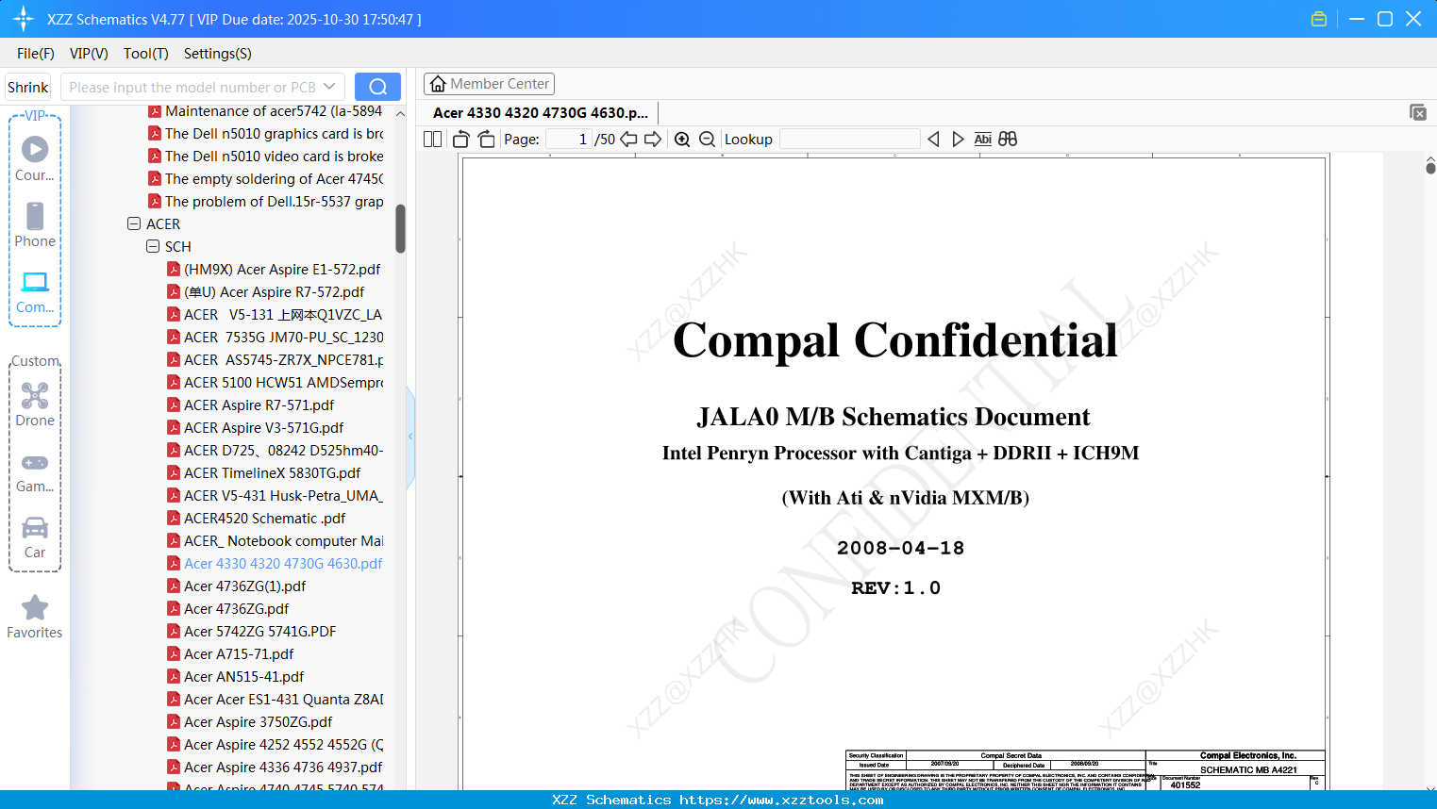Rotate page counterclockwise
This screenshot has width=1437, height=809.
pyautogui.click(x=461, y=140)
